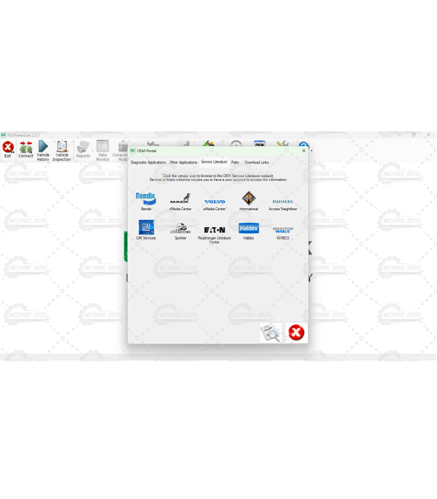Open the GM Services vendor icon

click(145, 228)
